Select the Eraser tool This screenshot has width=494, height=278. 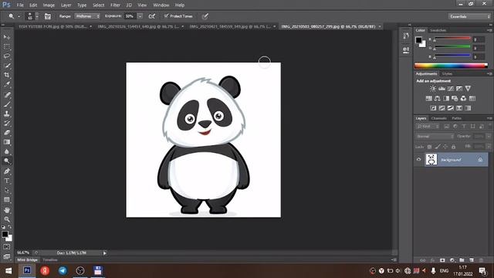click(x=7, y=132)
